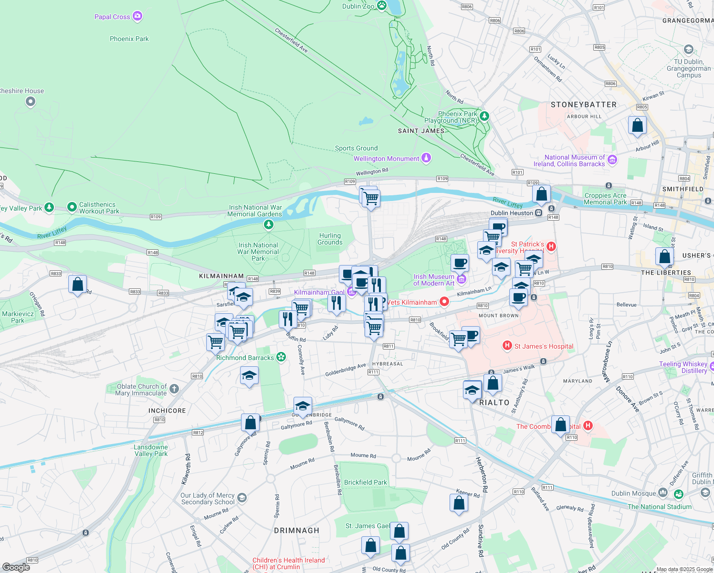Click the shopping cart marker west of Richmond Barracks
This screenshot has width=714, height=573.
tap(216, 342)
